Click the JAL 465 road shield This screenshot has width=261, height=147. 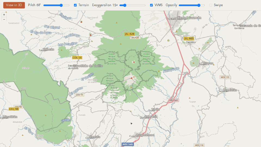(189, 38)
